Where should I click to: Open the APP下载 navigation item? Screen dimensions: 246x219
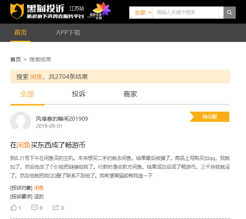pos(68,33)
